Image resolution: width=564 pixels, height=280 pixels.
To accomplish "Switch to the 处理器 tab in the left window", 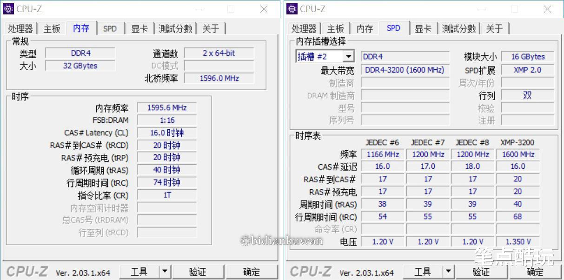I will pos(20,28).
